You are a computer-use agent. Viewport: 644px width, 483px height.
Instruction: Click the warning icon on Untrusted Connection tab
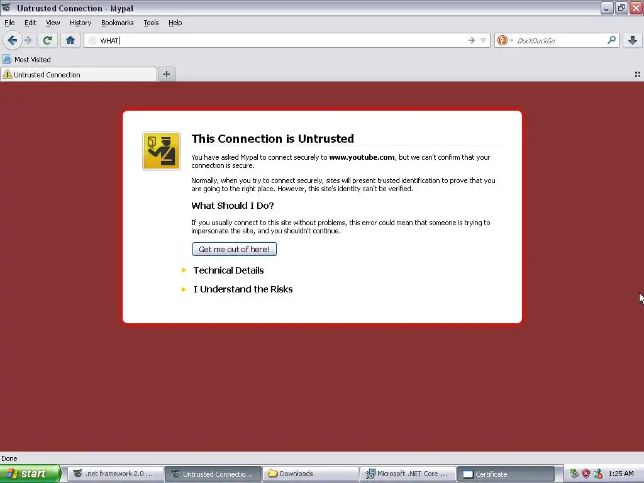(7, 74)
